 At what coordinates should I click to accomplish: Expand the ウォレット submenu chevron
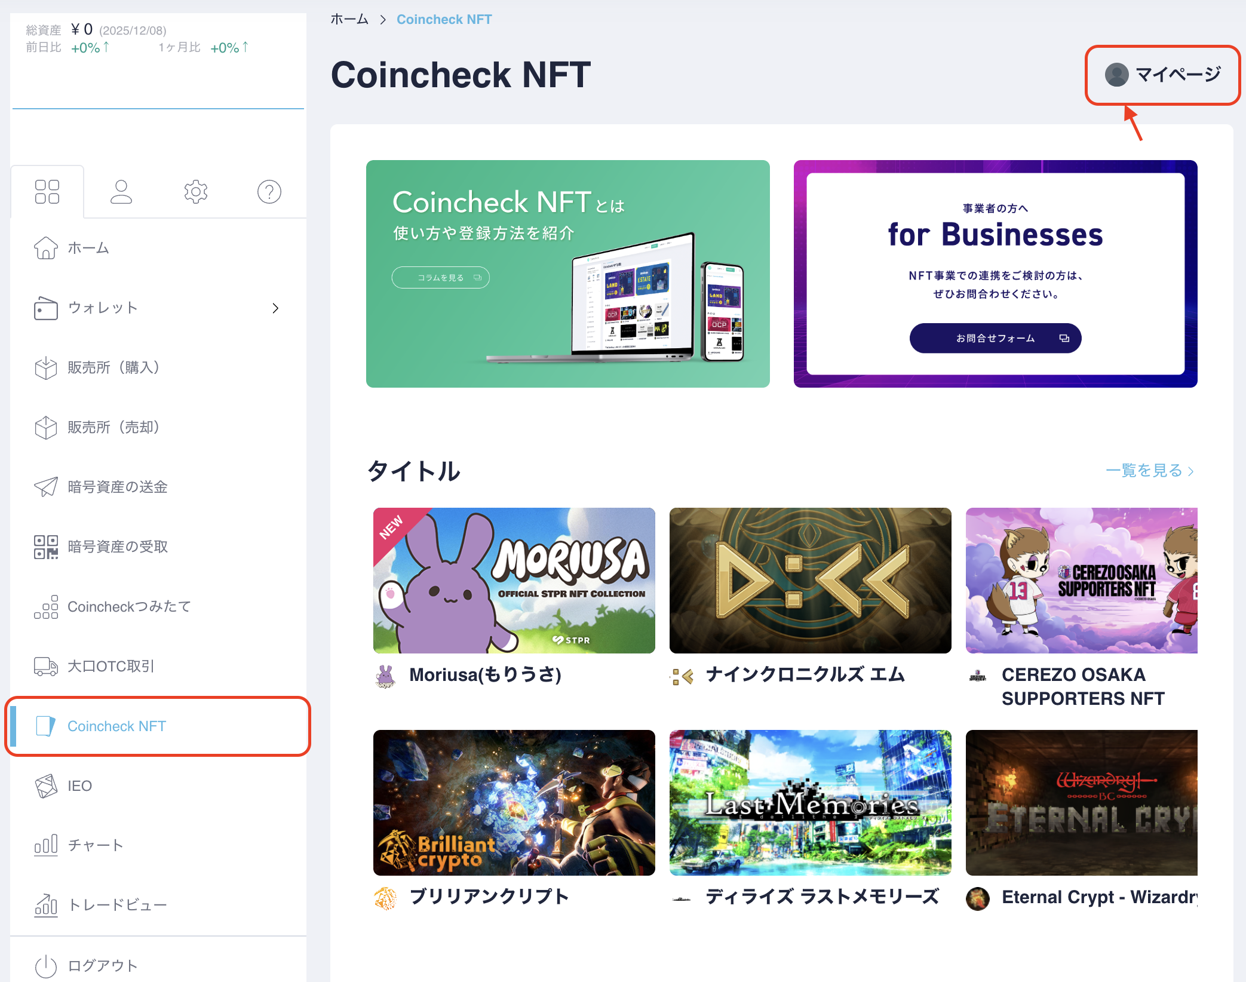coord(275,308)
